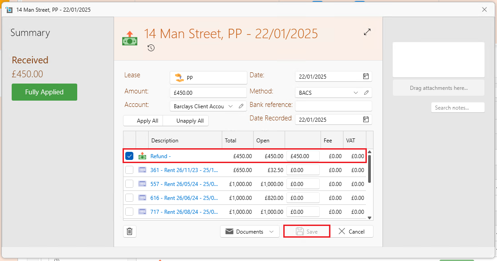Open the 717 - Rent 26/08/24 link

[184, 212]
